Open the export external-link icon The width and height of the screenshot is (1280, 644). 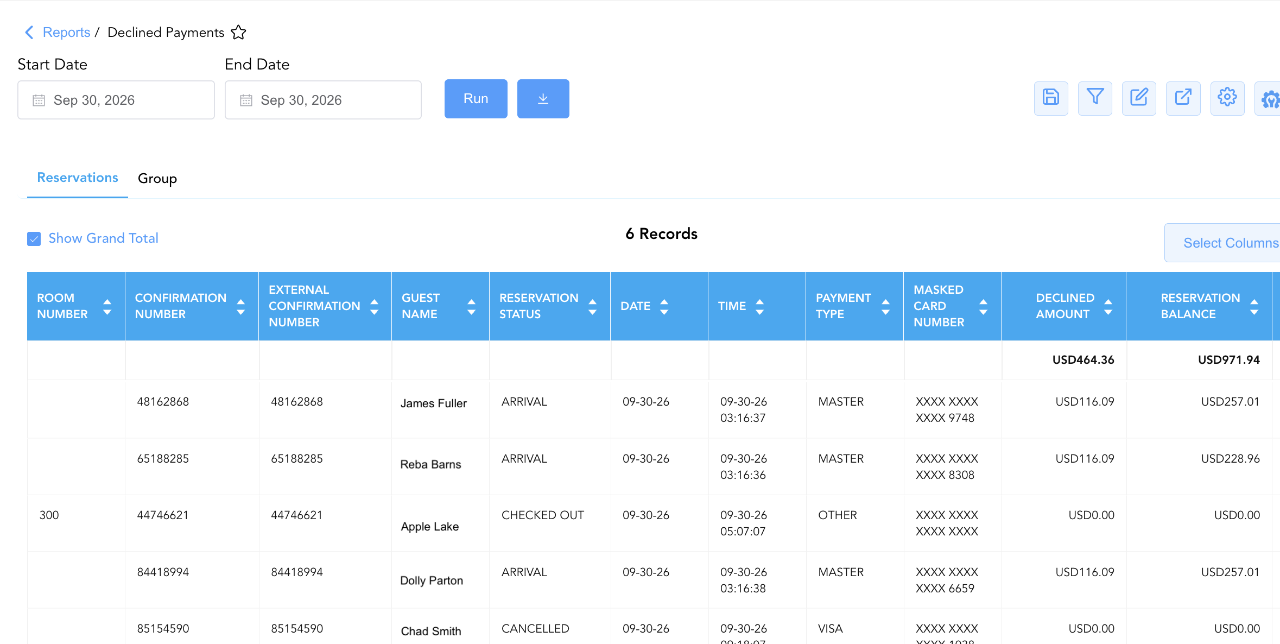pyautogui.click(x=1183, y=98)
